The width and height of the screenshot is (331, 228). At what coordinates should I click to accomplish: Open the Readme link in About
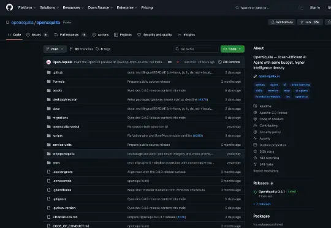265,106
